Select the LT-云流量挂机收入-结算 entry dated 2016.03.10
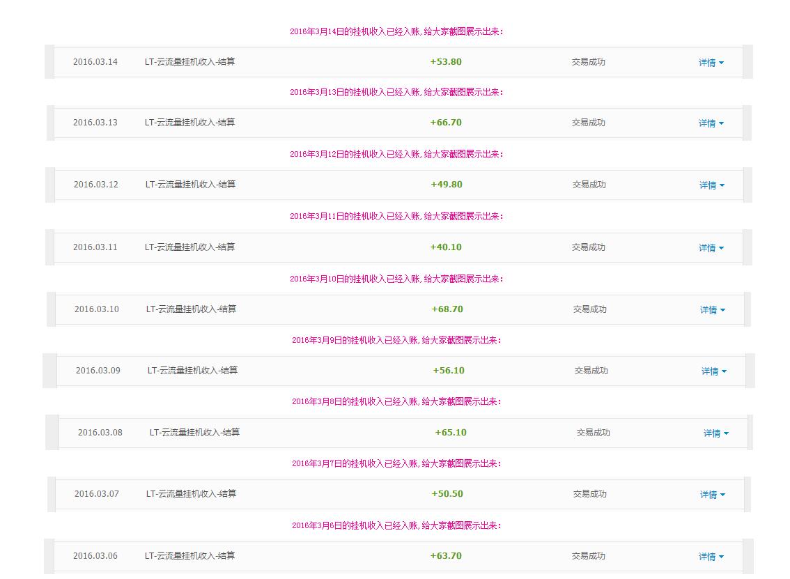 191,309
